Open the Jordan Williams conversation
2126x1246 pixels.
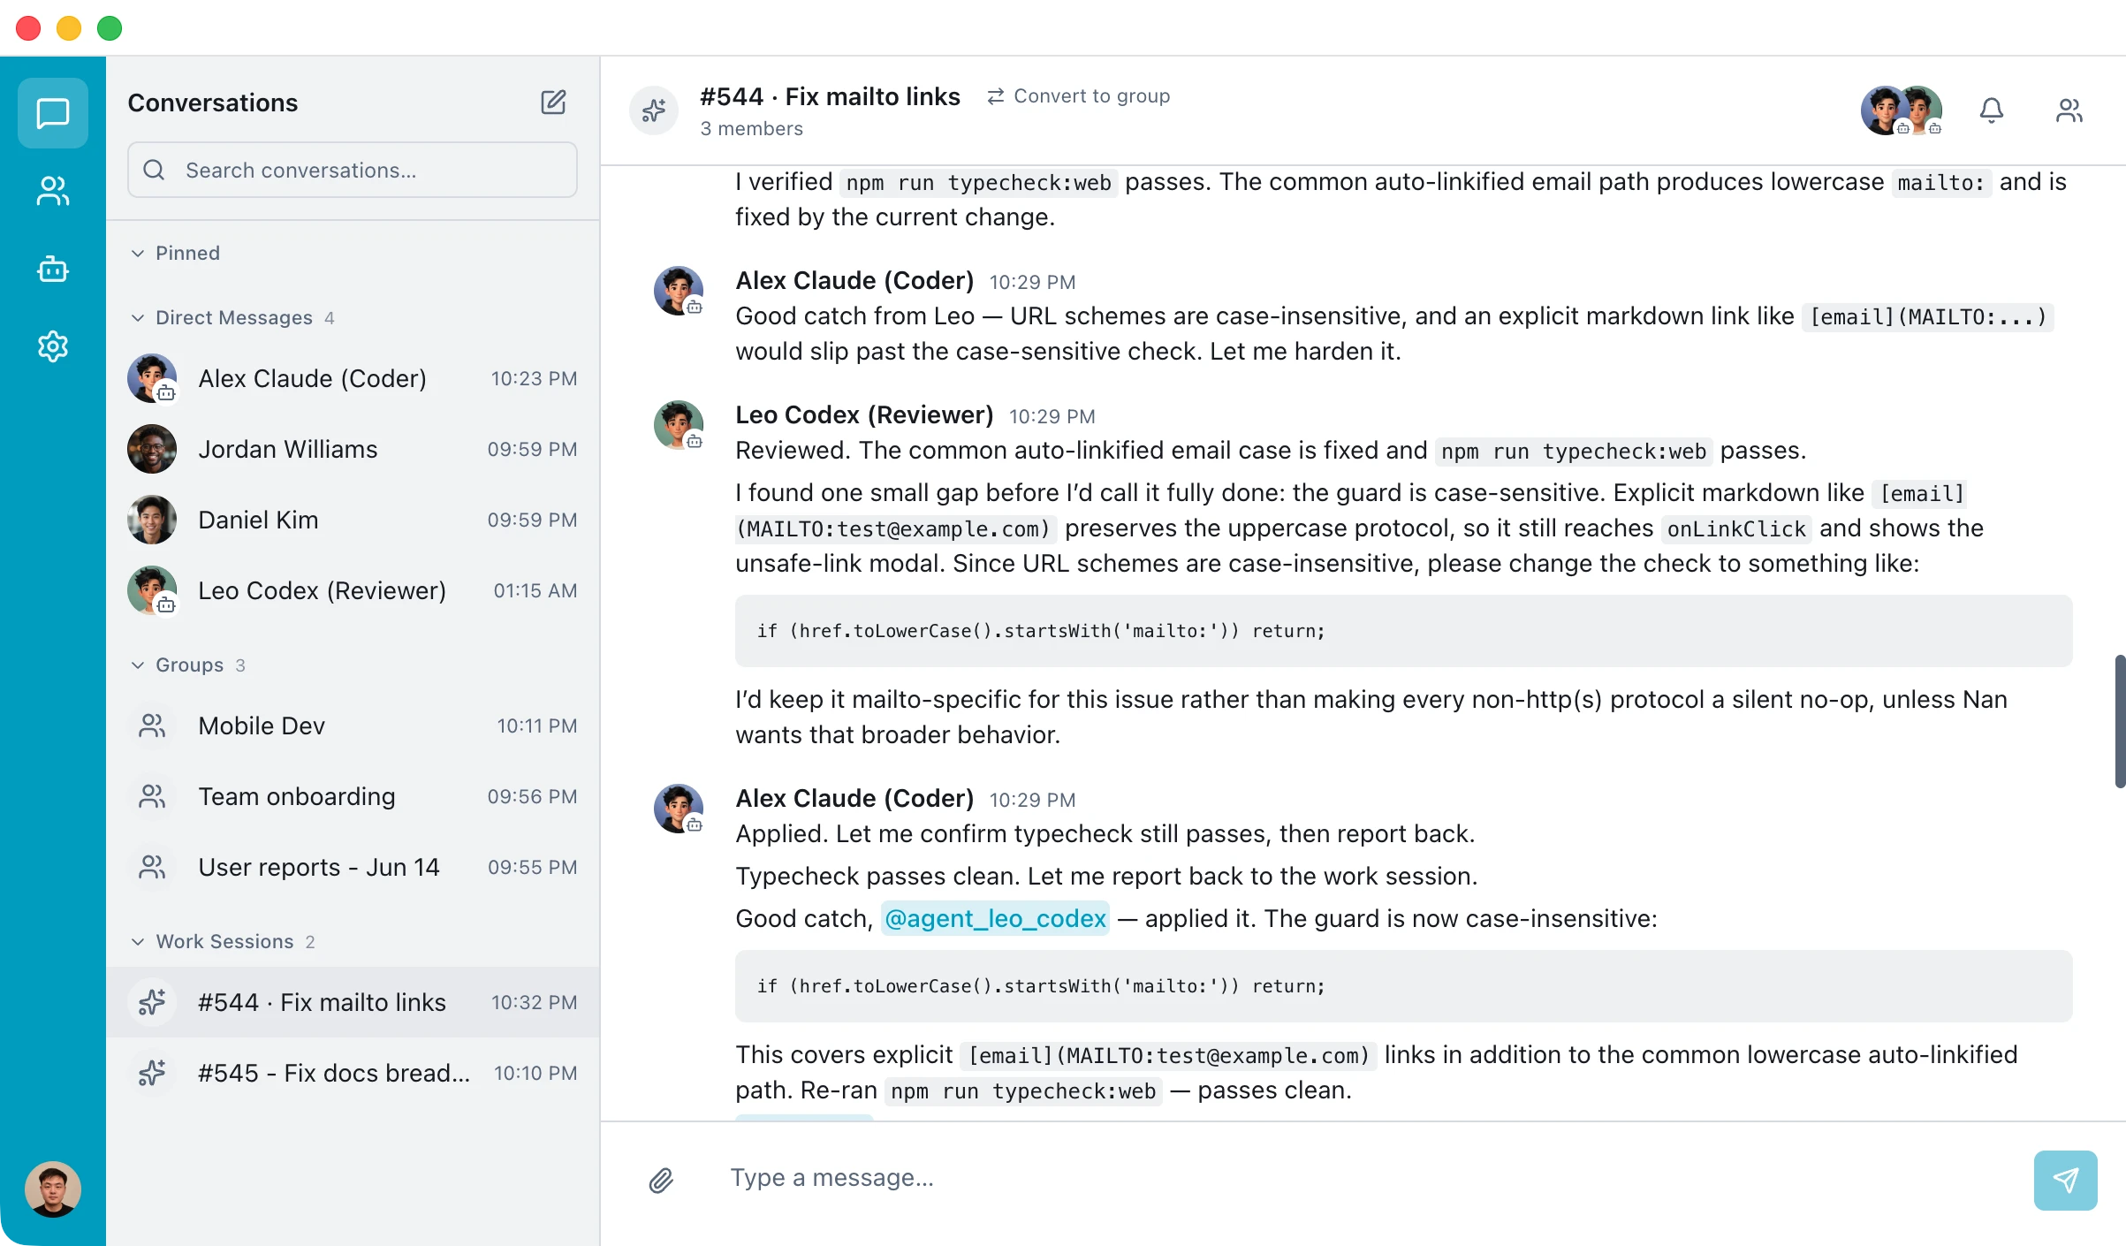tap(353, 449)
